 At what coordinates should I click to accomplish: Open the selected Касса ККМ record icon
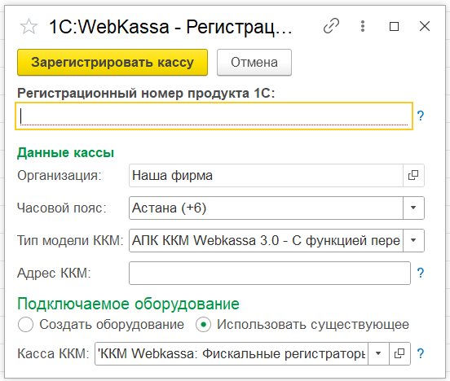tap(399, 353)
